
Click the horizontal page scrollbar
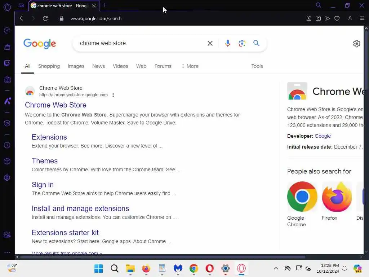tap(163, 257)
